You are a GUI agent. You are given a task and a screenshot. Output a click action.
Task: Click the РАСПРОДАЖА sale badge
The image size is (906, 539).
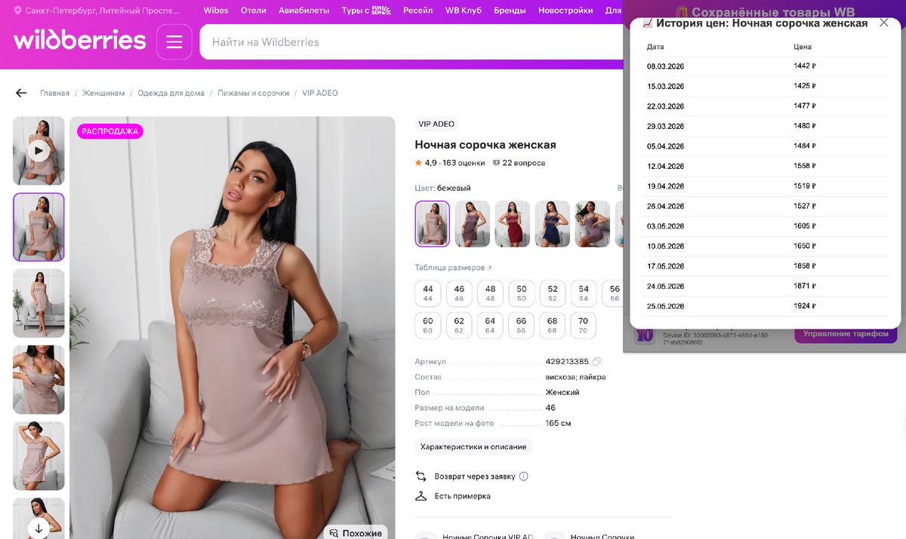point(110,131)
